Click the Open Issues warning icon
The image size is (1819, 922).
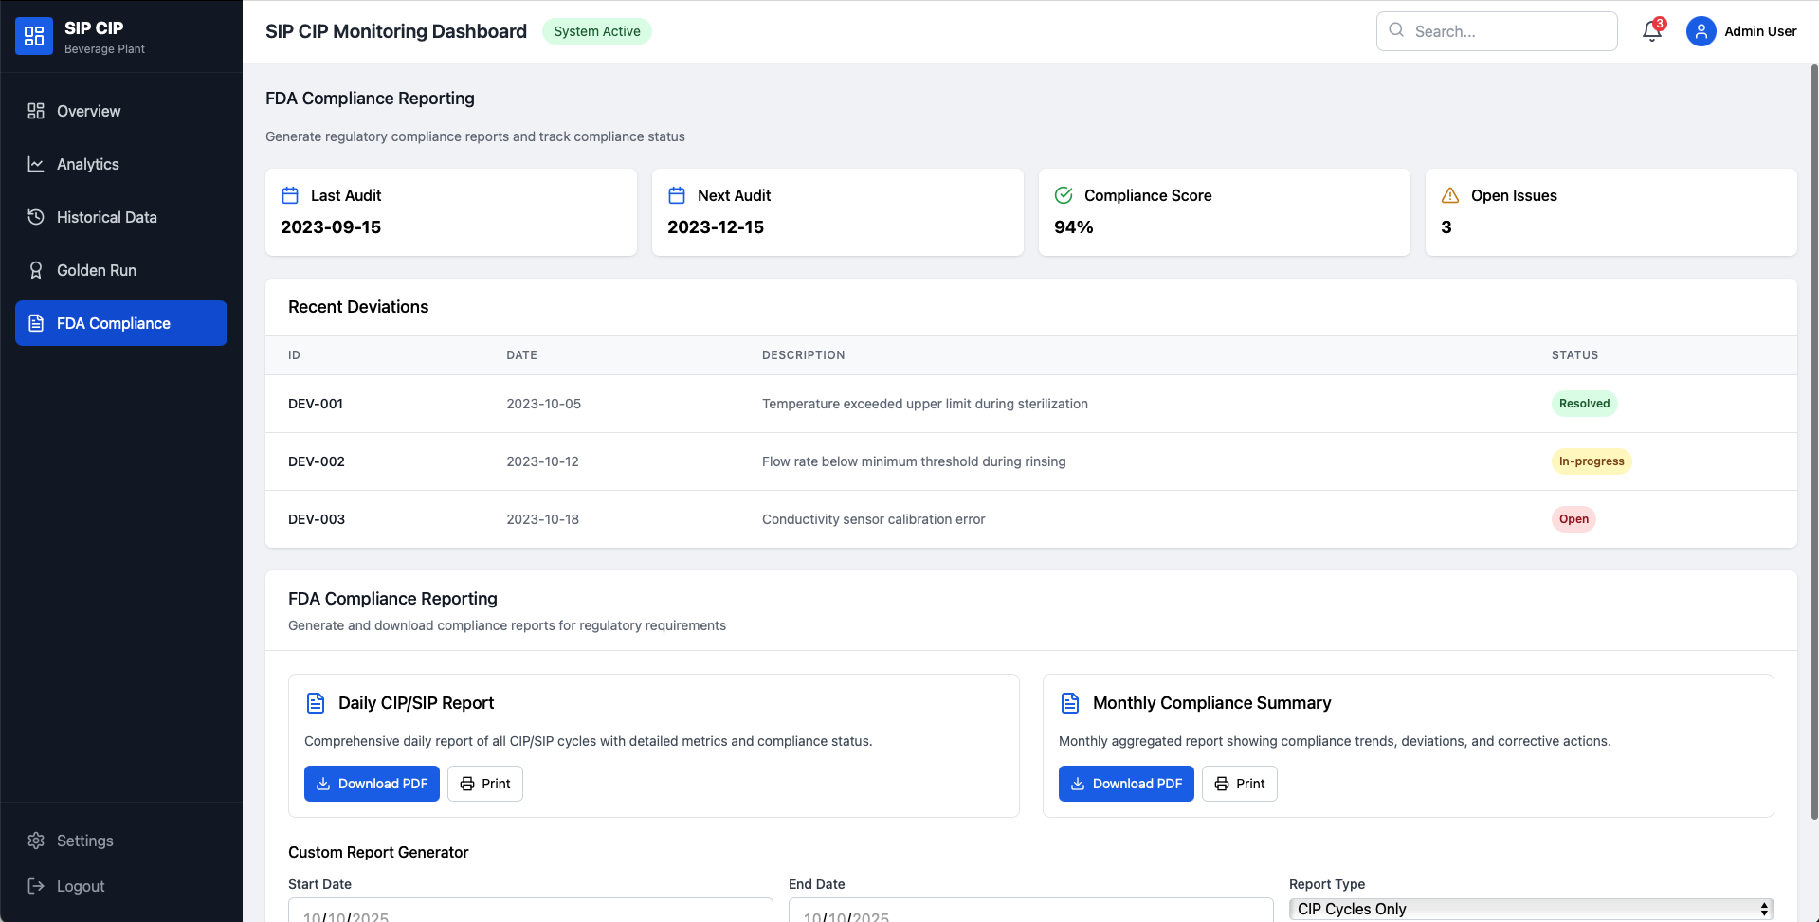point(1449,195)
